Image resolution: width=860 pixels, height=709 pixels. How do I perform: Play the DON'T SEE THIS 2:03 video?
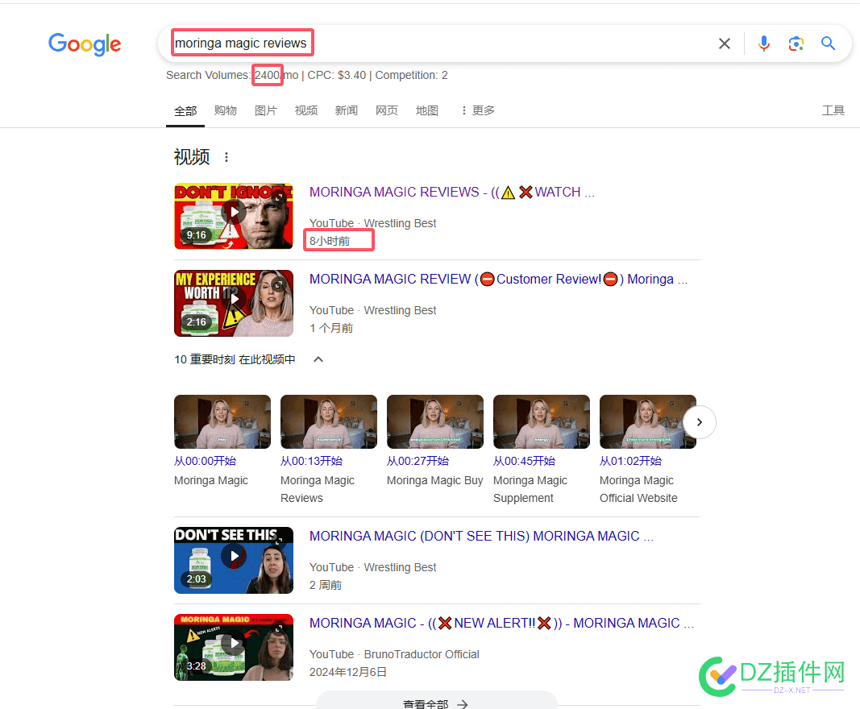click(x=234, y=561)
